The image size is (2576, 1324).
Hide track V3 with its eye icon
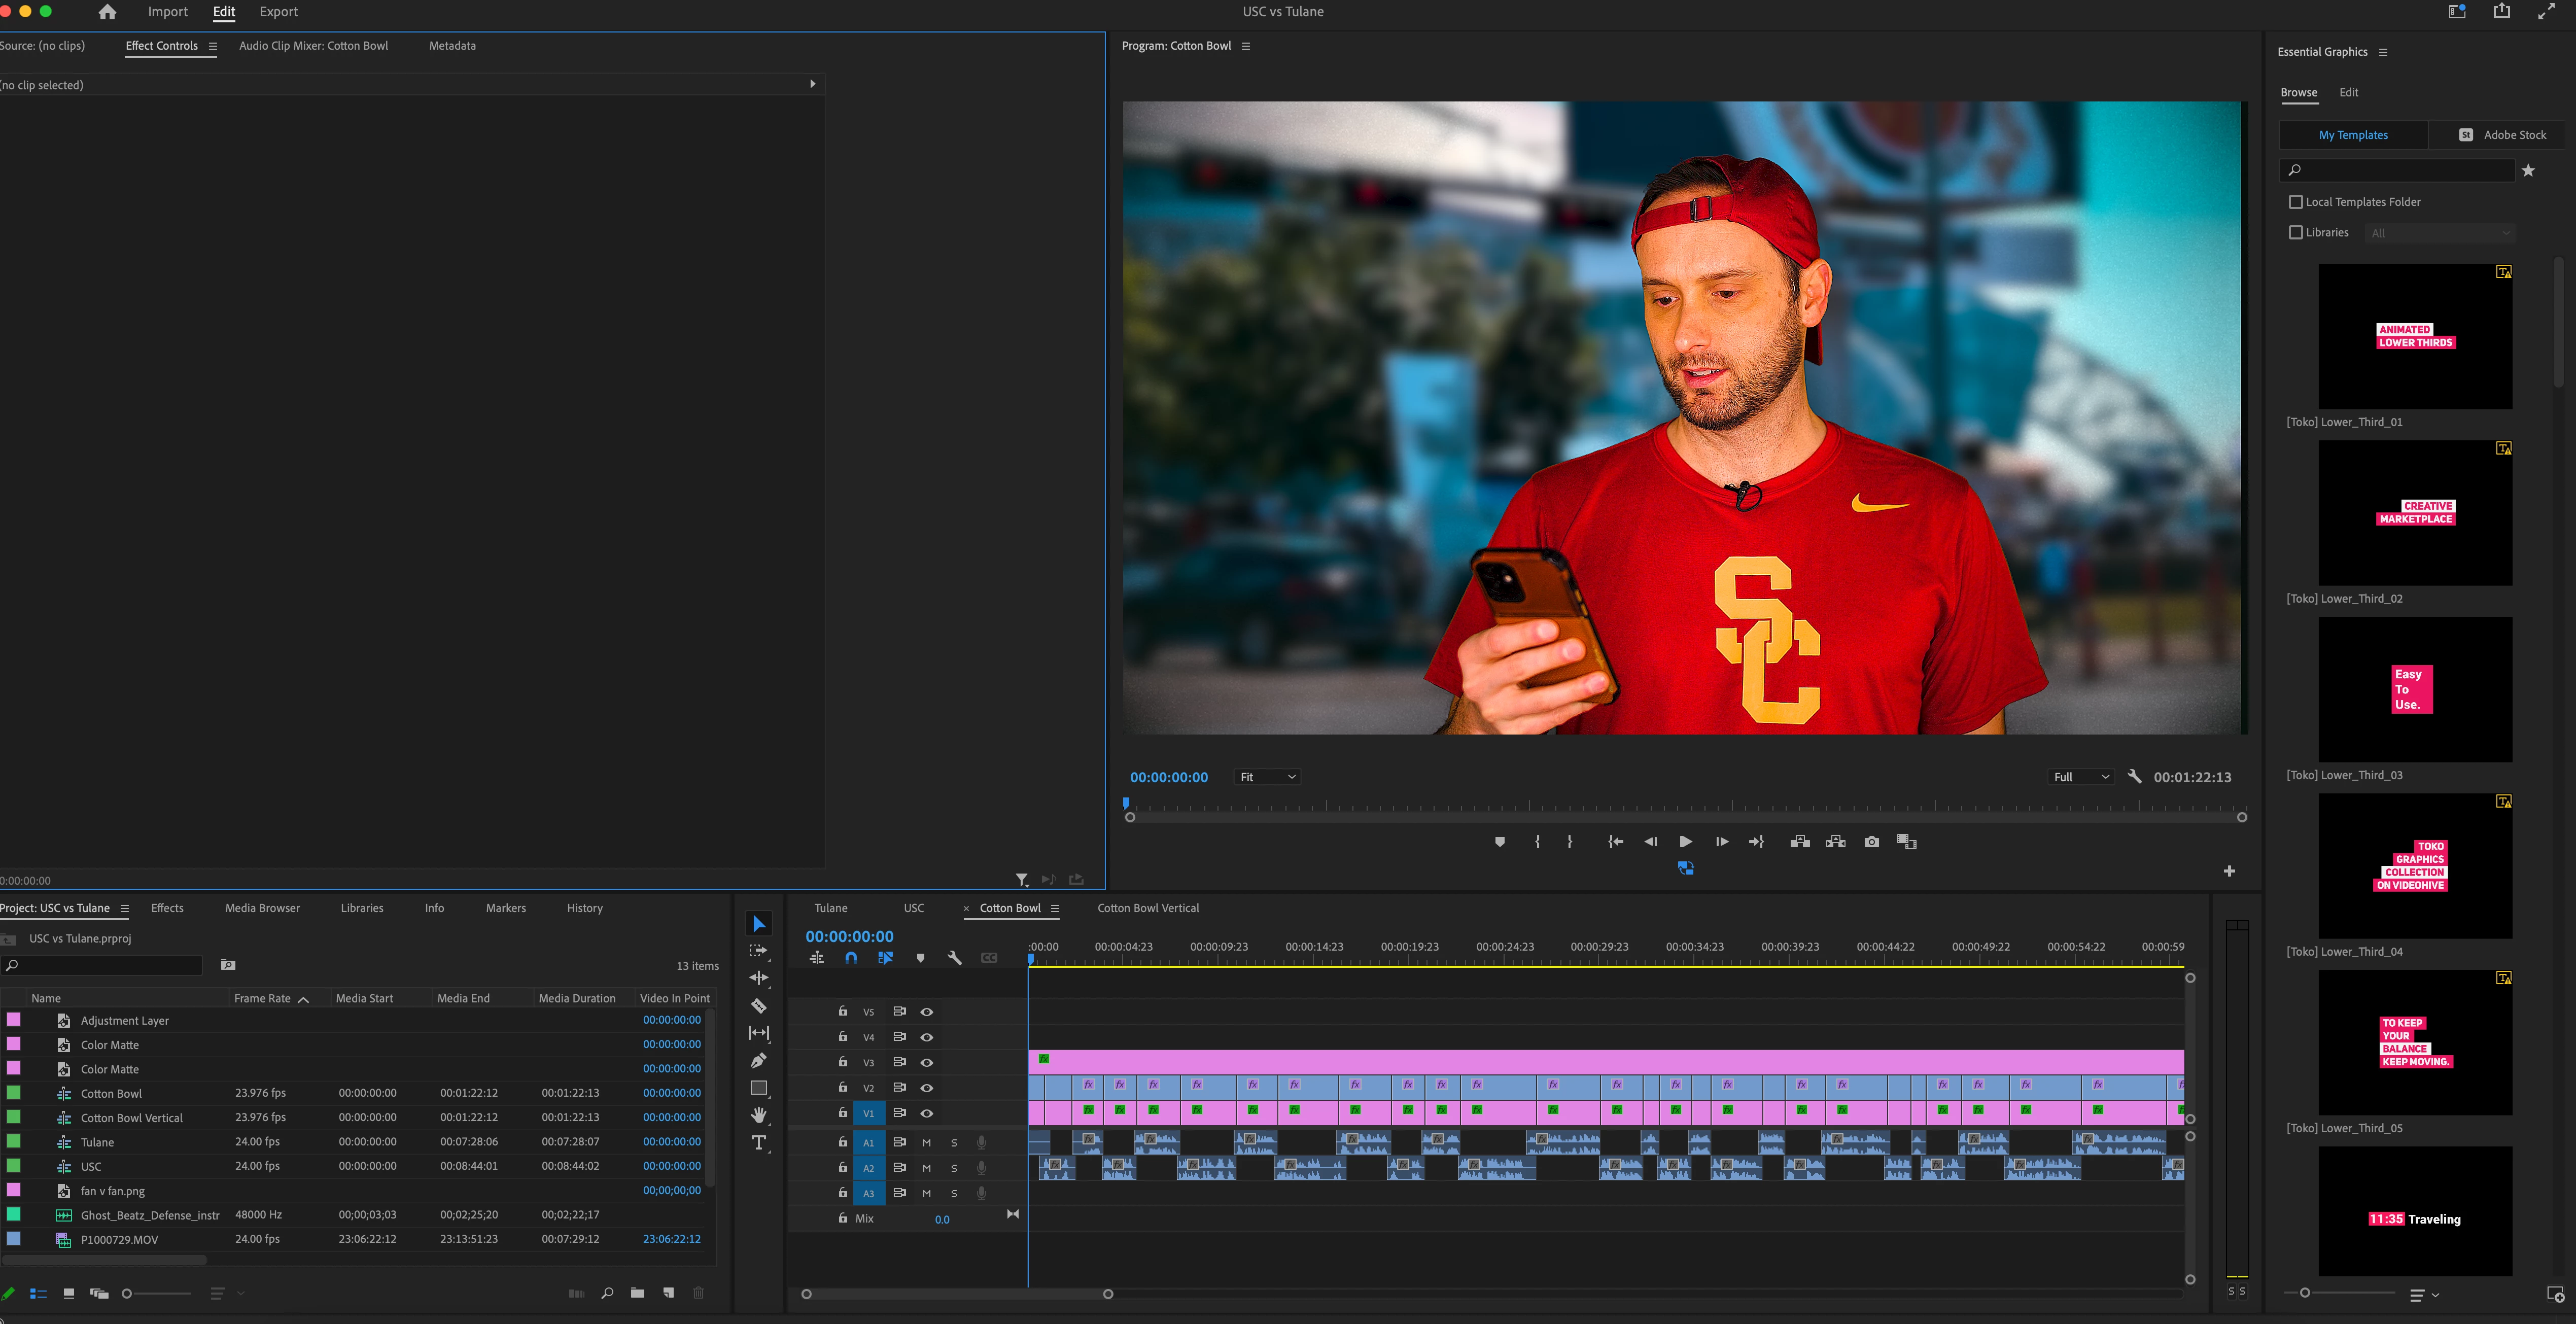click(927, 1062)
